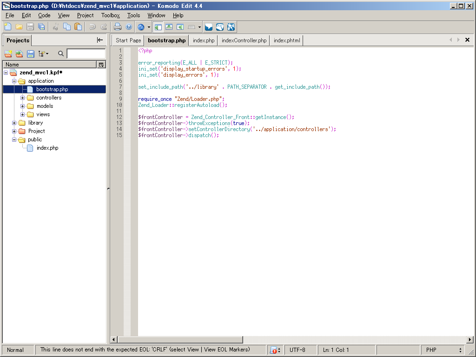Select the Projects sidebar tab
Image resolution: width=476 pixels, height=357 pixels.
pos(18,40)
